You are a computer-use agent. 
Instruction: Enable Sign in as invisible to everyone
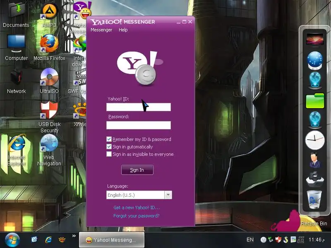tap(109, 154)
